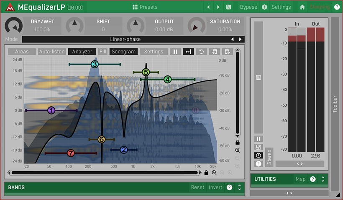Select the previous mode with the left arrow
This screenshot has height=200, width=343.
point(232,39)
